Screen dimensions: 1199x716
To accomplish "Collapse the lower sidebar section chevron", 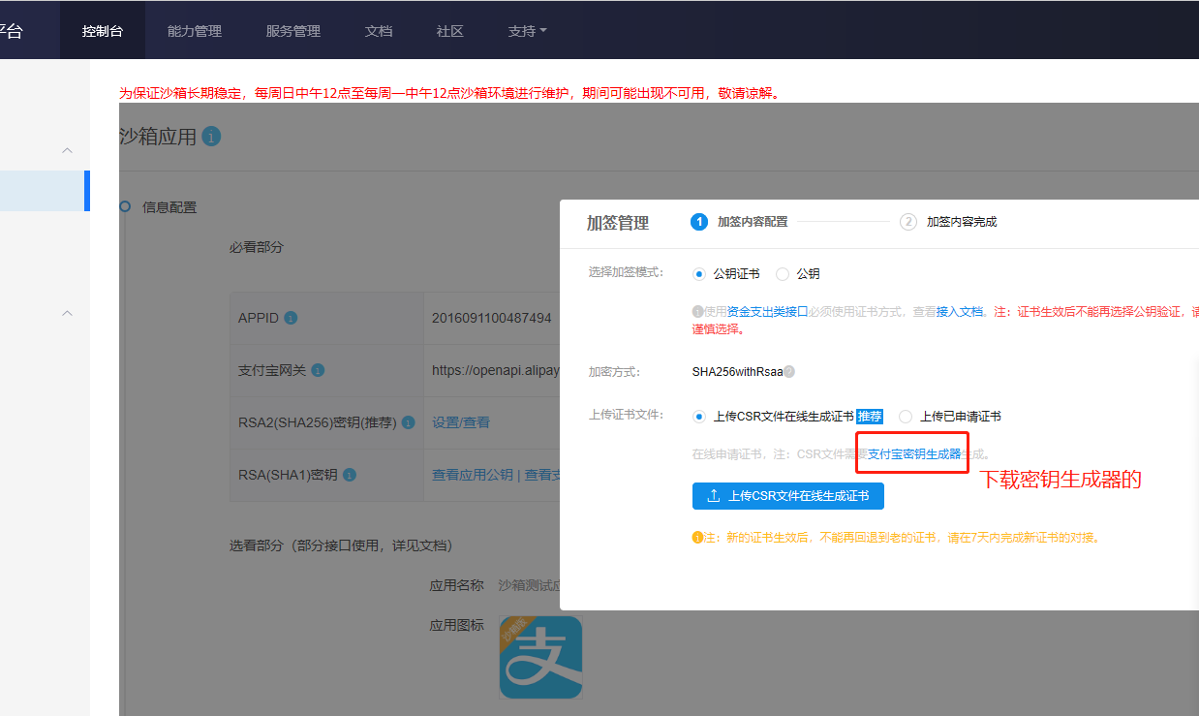I will (x=67, y=313).
